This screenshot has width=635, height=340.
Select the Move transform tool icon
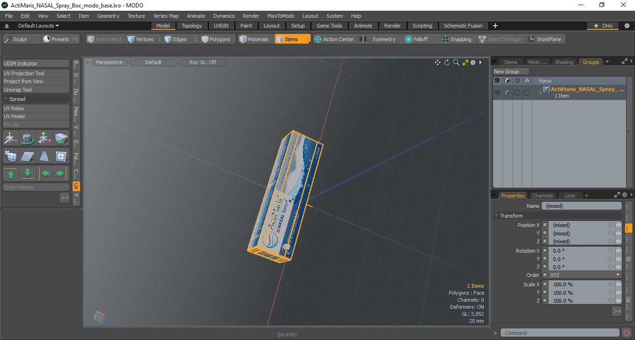(x=11, y=138)
